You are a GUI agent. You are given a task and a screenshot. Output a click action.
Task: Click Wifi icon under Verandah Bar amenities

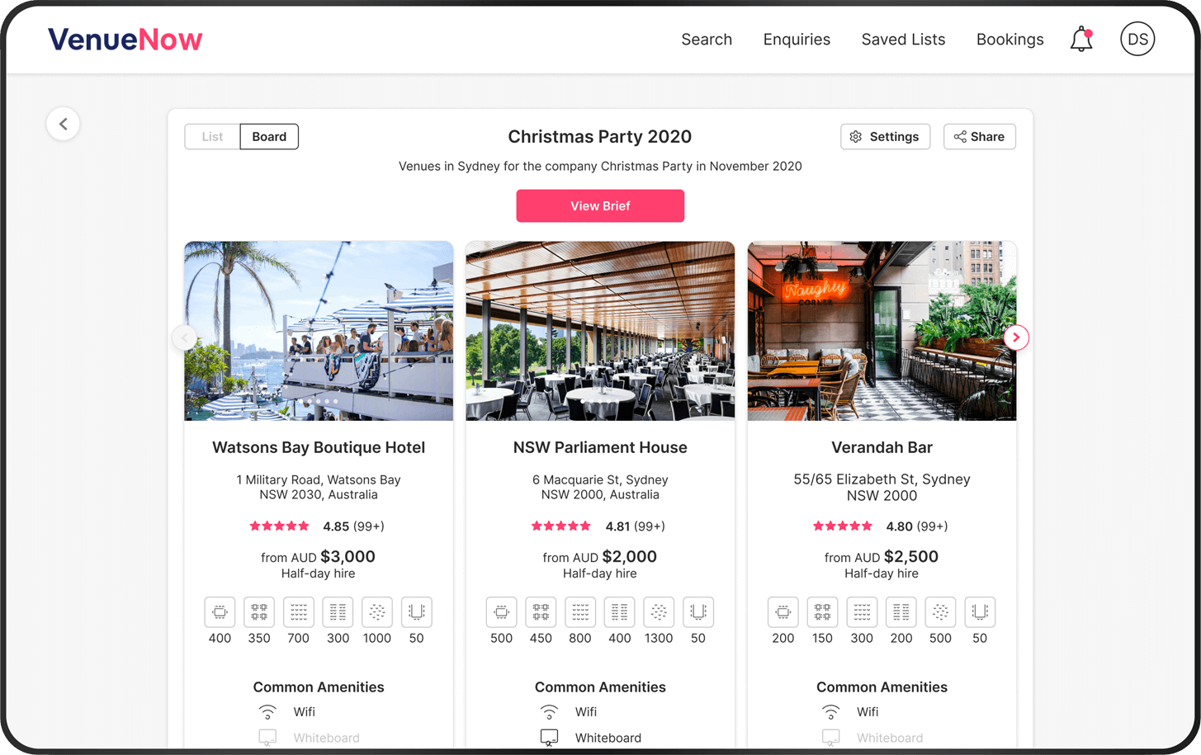(x=831, y=712)
